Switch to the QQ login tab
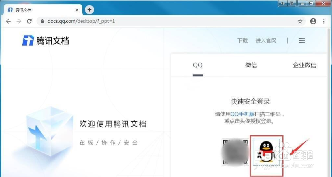 click(x=198, y=65)
